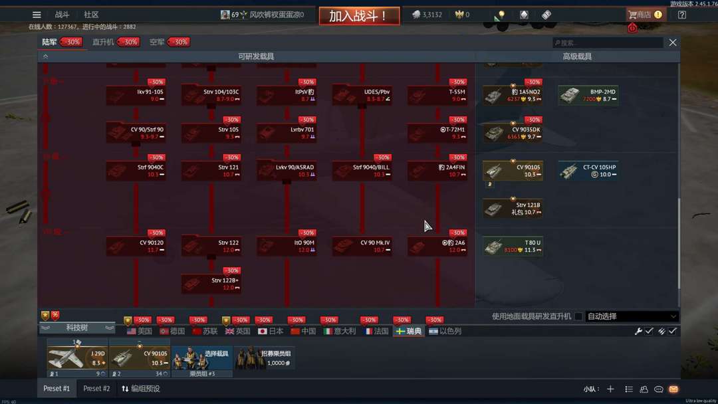The width and height of the screenshot is (718, 404).
Task: Select the CV 90105 crew slot
Action: (140, 357)
